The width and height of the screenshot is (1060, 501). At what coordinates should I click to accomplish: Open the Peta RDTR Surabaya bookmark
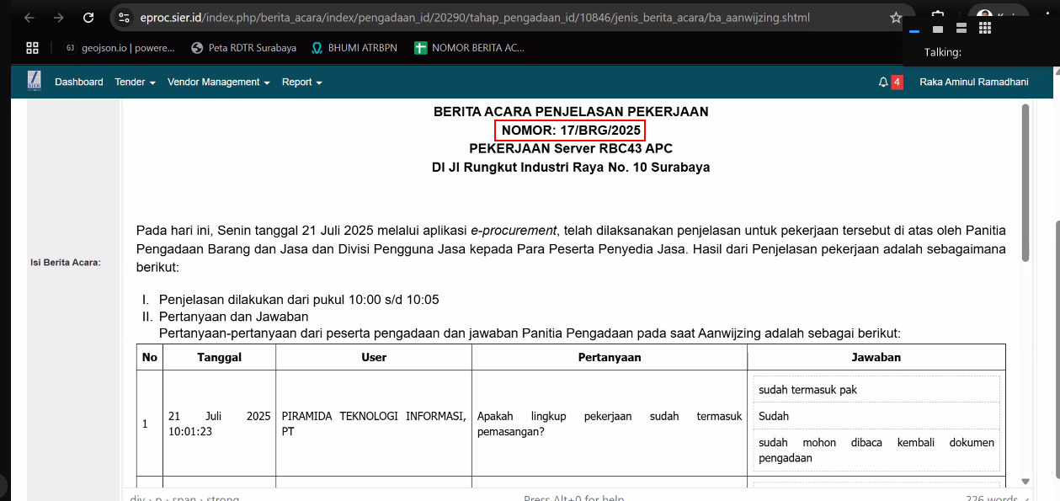pos(244,48)
